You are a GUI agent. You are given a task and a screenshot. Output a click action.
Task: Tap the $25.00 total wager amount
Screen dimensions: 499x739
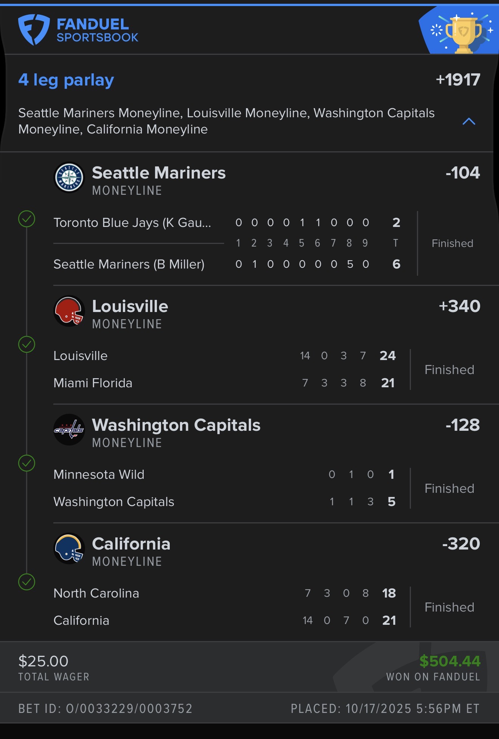coord(43,661)
